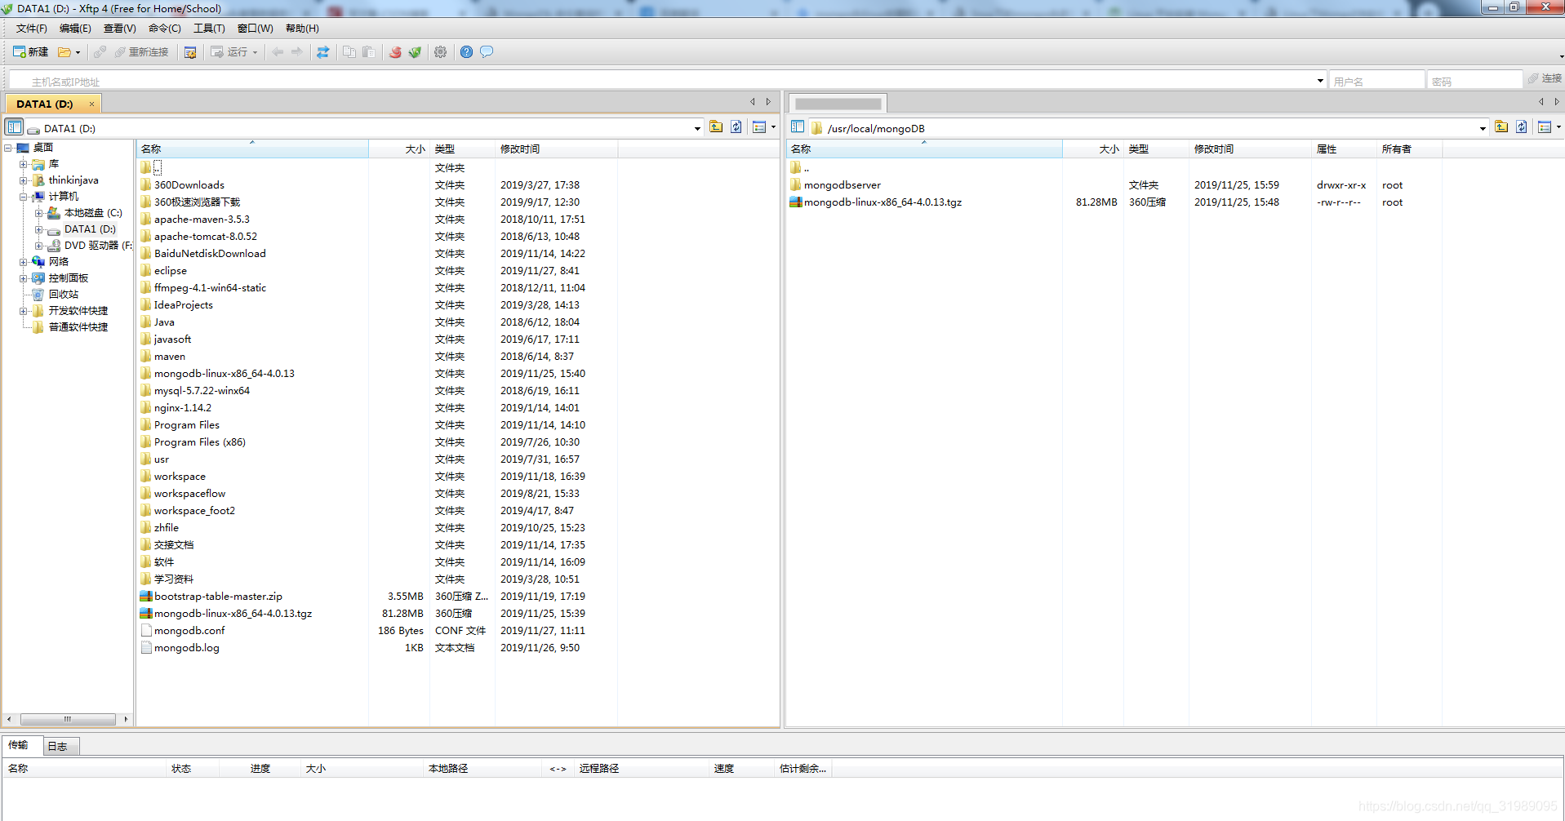The width and height of the screenshot is (1565, 821).
Task: Click the remote pane view mode icon
Action: tap(1545, 126)
